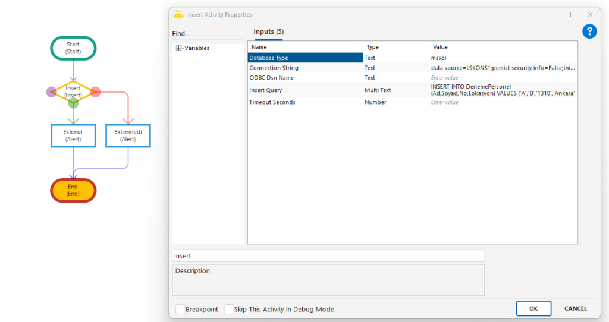Click the Start node in the flowchart
The height and width of the screenshot is (322, 609).
point(73,48)
